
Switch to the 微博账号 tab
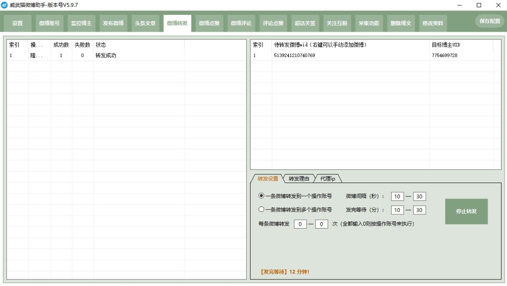pyautogui.click(x=50, y=23)
